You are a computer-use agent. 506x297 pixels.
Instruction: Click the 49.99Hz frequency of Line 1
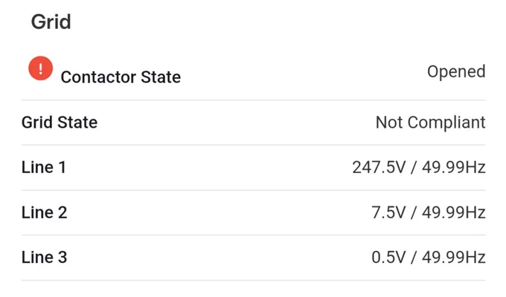pyautogui.click(x=454, y=168)
